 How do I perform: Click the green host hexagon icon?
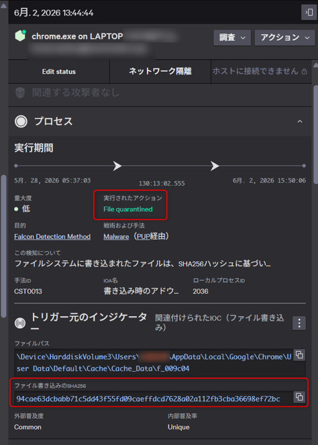click(x=20, y=36)
